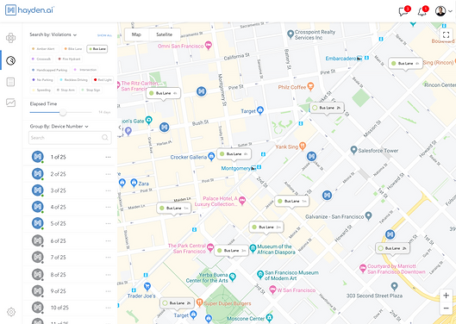This screenshot has height=324, width=456.
Task: Enable the Bike Lane filter chip
Action: coord(72,49)
